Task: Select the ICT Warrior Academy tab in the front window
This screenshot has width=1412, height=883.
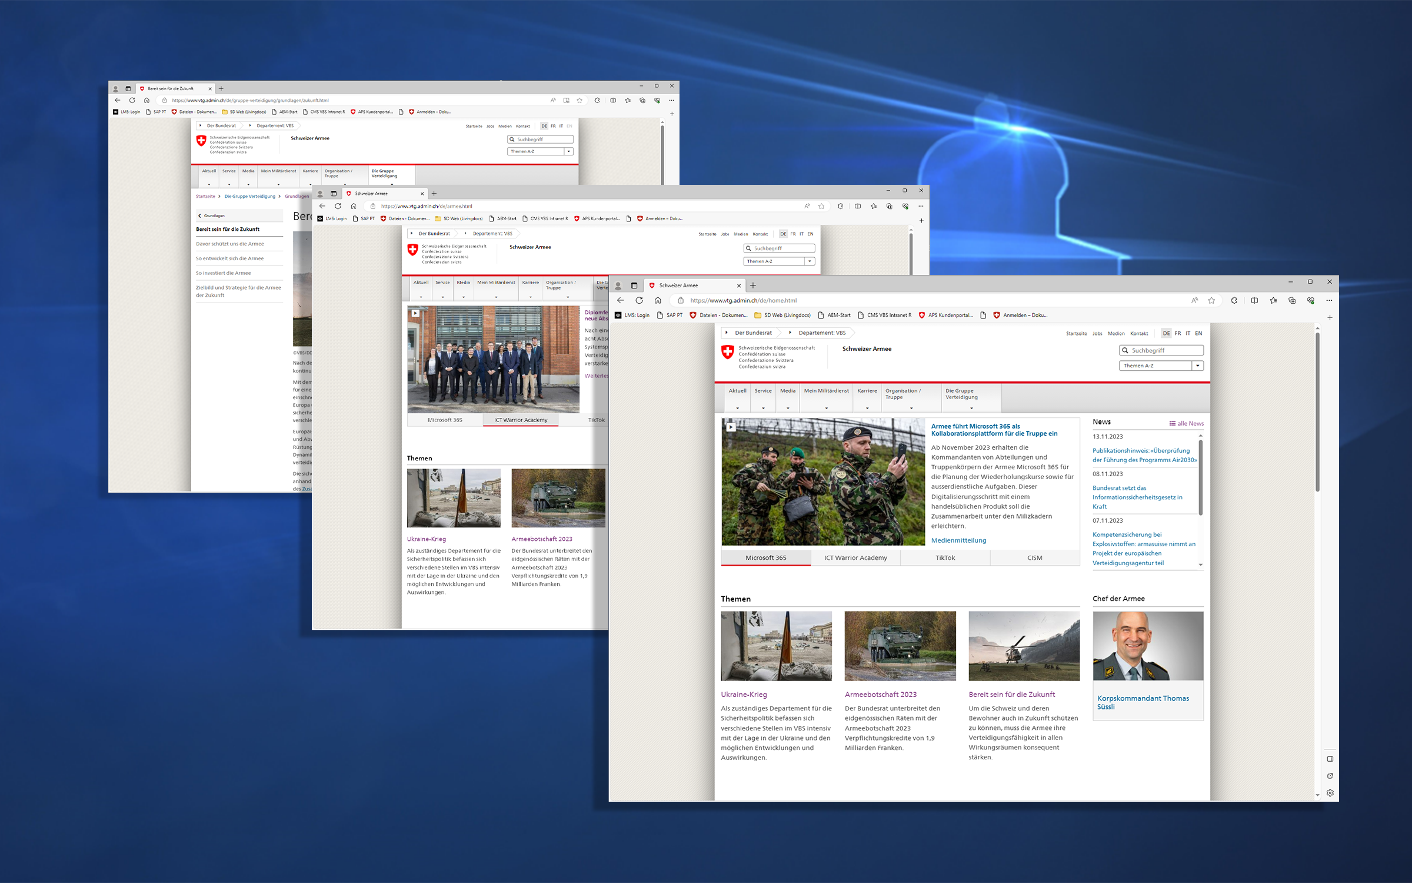Action: (x=855, y=557)
